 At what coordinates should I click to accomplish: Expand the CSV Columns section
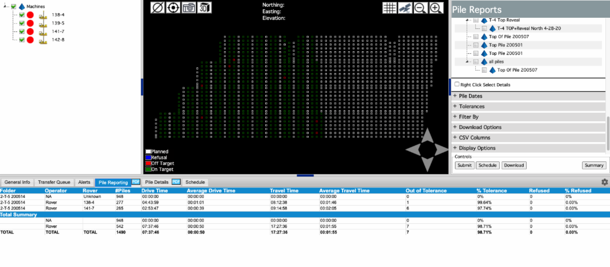[x=474, y=138]
